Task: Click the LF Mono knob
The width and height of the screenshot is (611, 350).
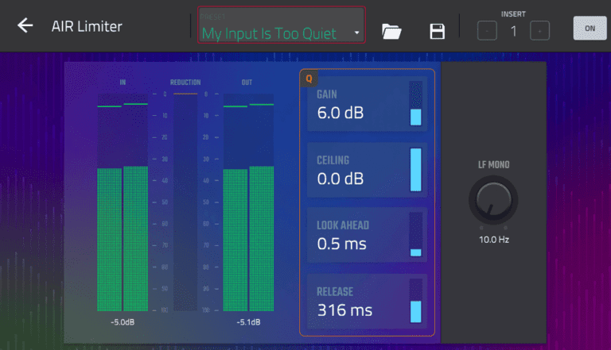Action: click(x=493, y=199)
